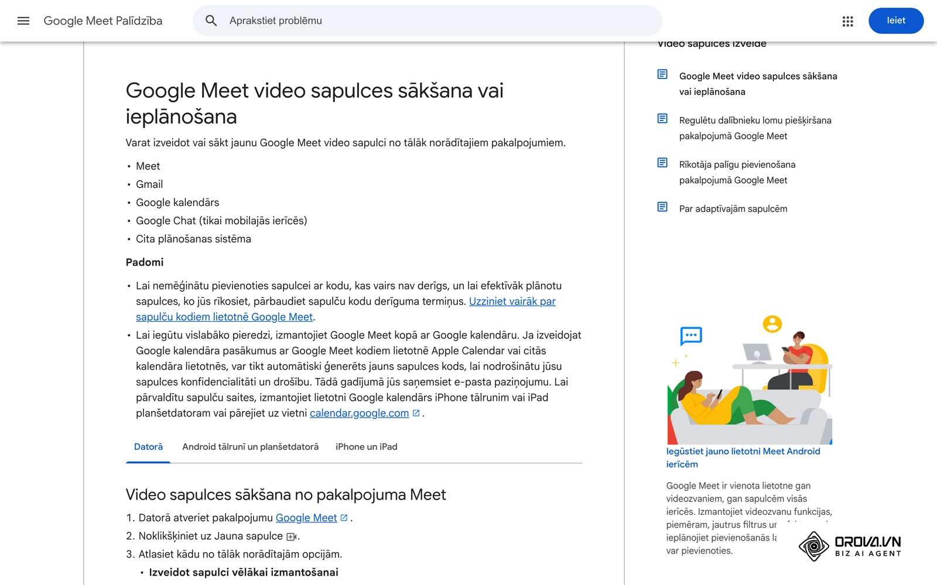Click article icon beside Regulētu dalībnieku lomu piešķiršana
Image resolution: width=937 pixels, height=585 pixels.
pos(662,119)
